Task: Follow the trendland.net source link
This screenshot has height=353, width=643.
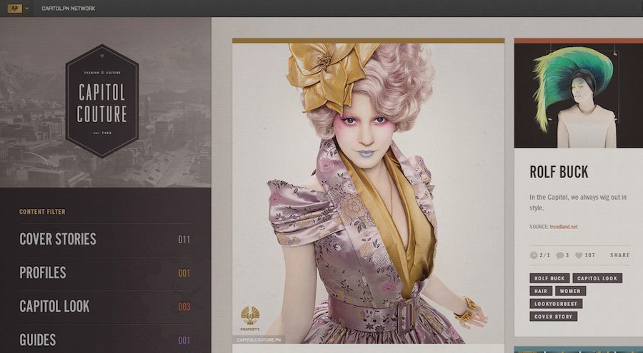Action: click(564, 227)
